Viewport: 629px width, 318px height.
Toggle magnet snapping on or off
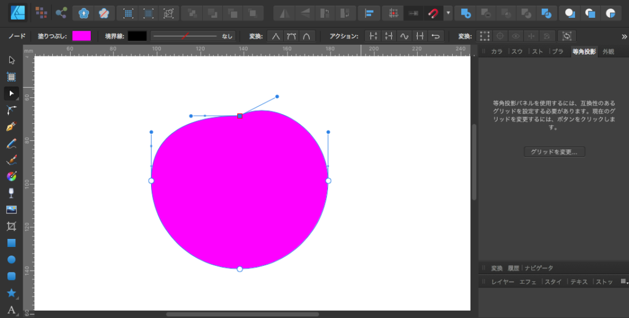click(433, 12)
